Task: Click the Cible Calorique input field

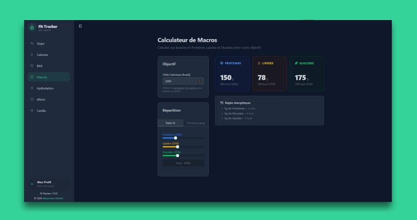Action: pos(183,81)
